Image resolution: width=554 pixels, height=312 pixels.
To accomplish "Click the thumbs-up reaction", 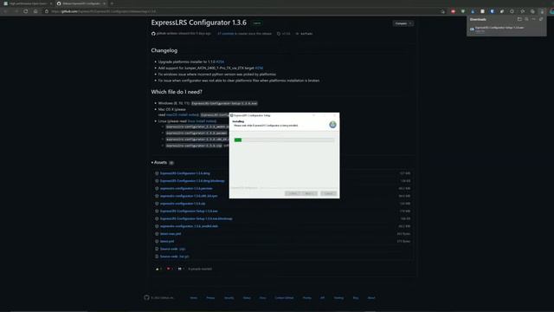I will coord(158,269).
